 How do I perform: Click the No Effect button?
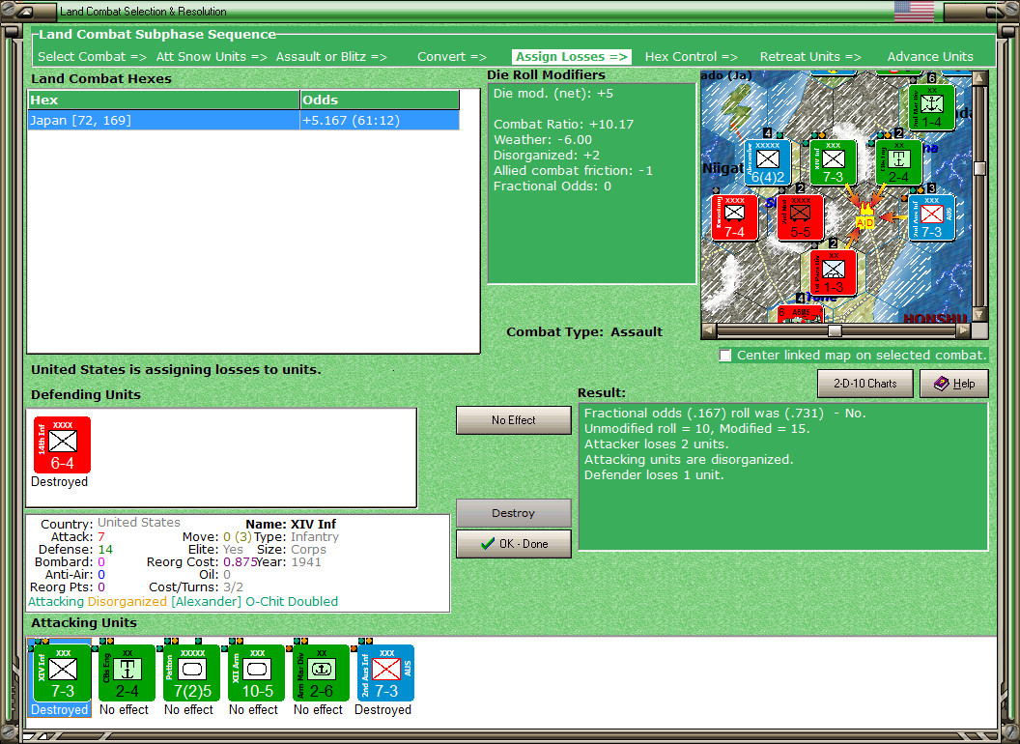coord(513,420)
